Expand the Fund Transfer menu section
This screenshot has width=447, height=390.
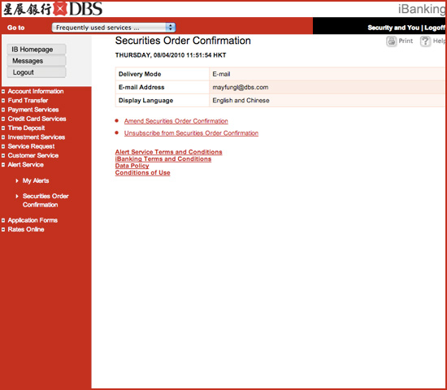pyautogui.click(x=28, y=101)
